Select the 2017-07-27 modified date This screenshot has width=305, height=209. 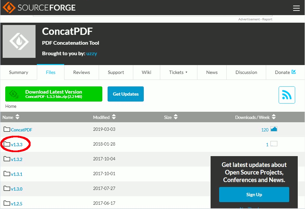(x=104, y=188)
